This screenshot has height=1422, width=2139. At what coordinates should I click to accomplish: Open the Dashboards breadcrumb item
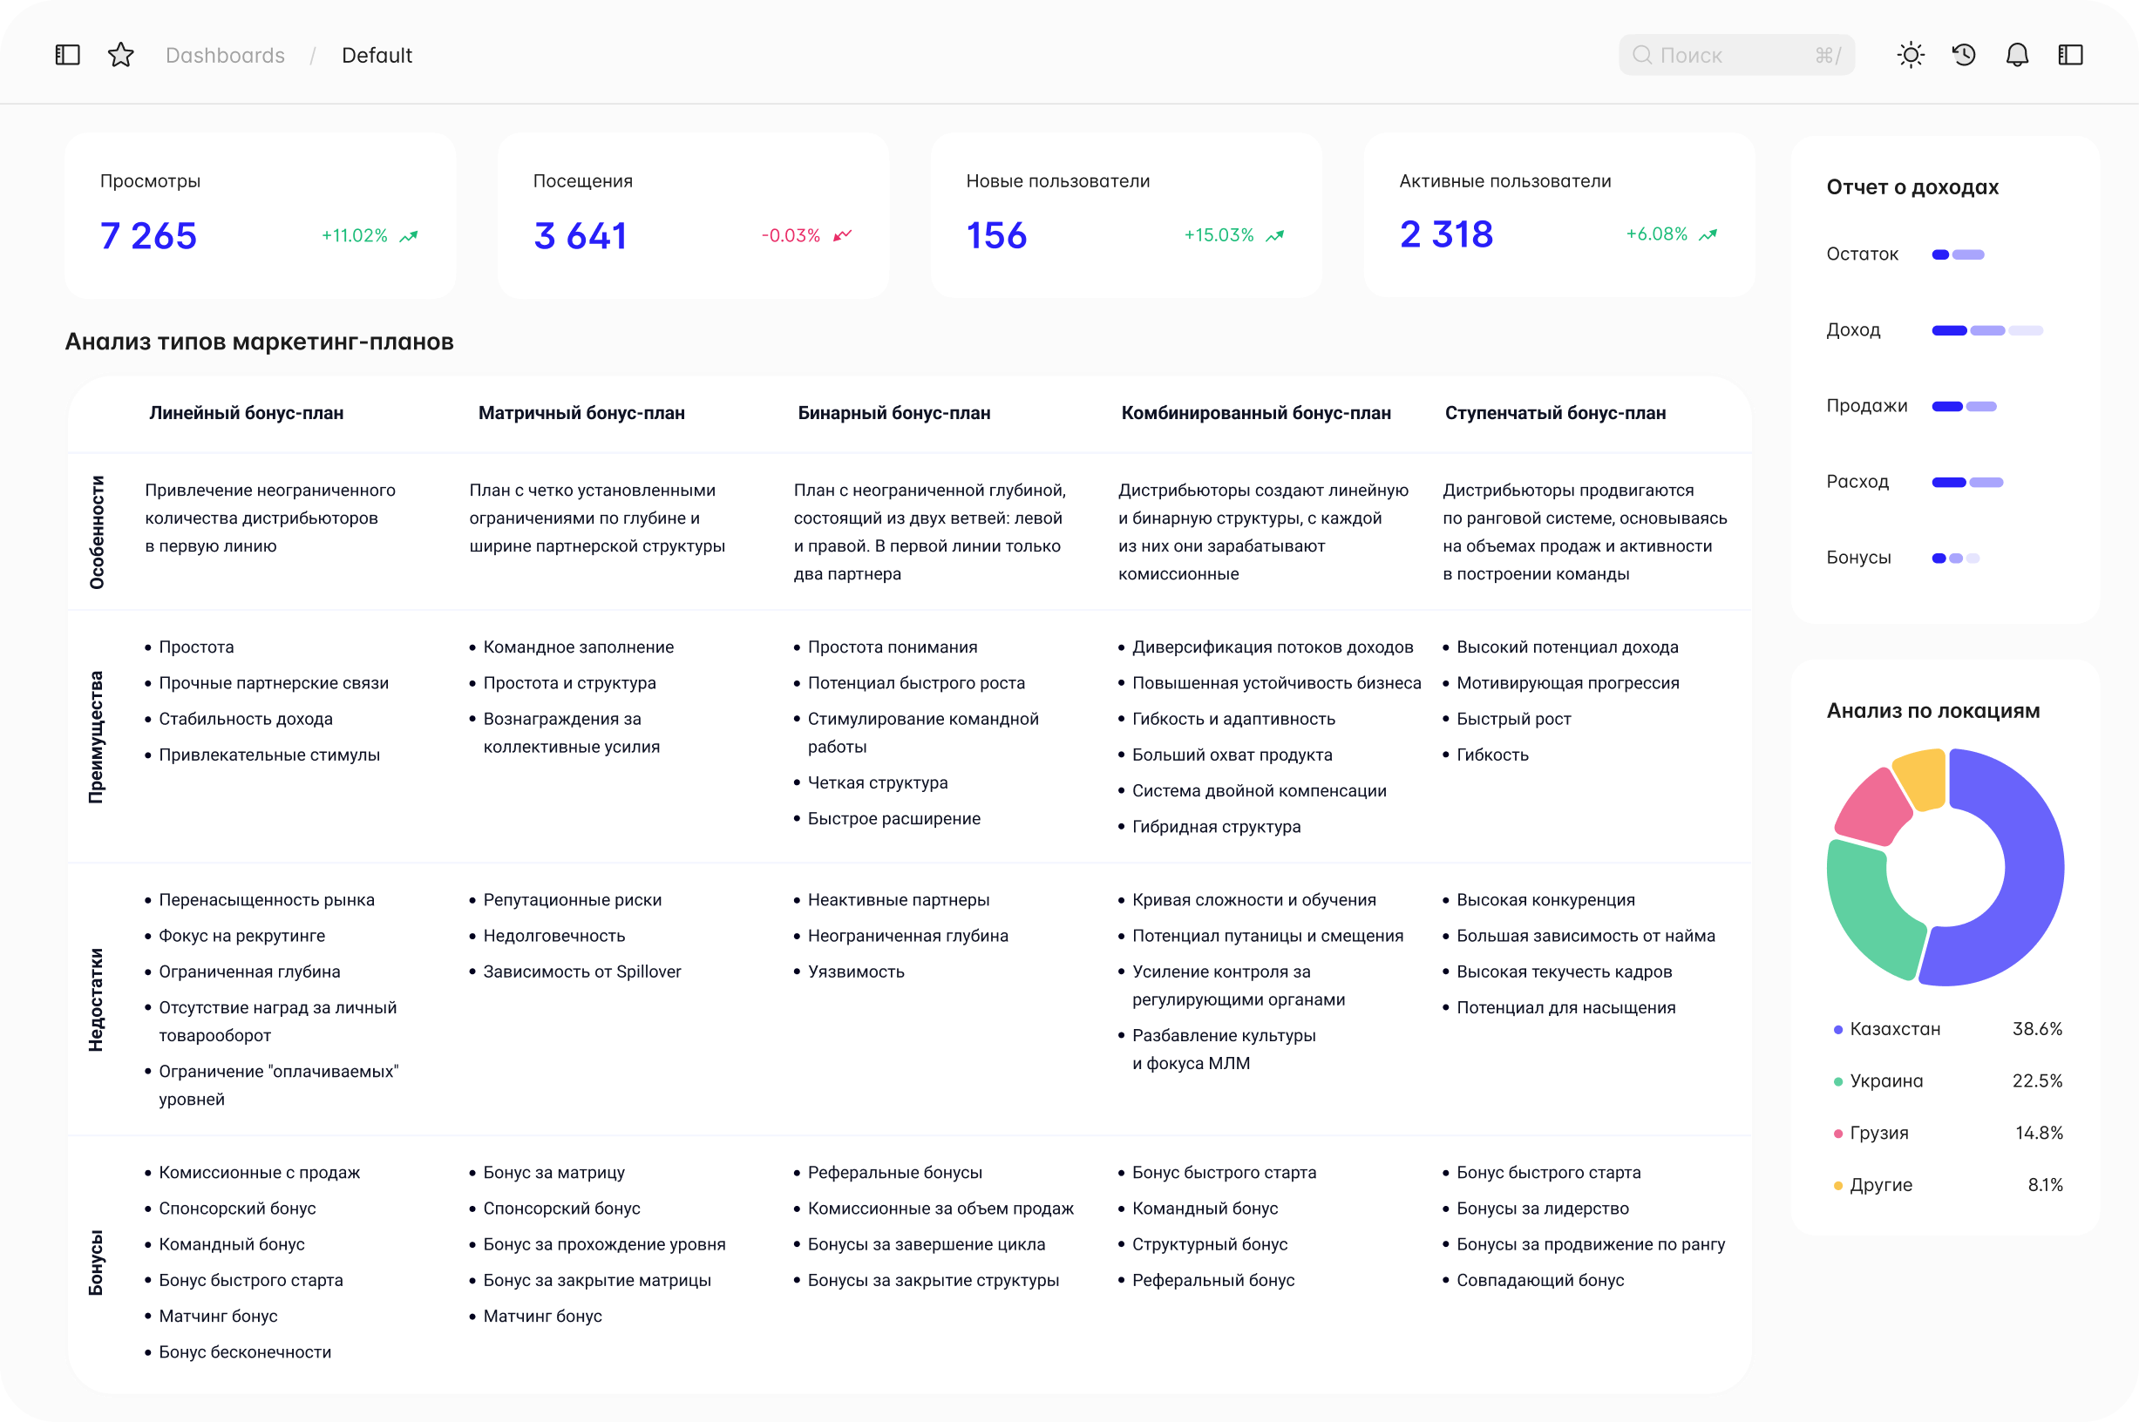(x=225, y=54)
